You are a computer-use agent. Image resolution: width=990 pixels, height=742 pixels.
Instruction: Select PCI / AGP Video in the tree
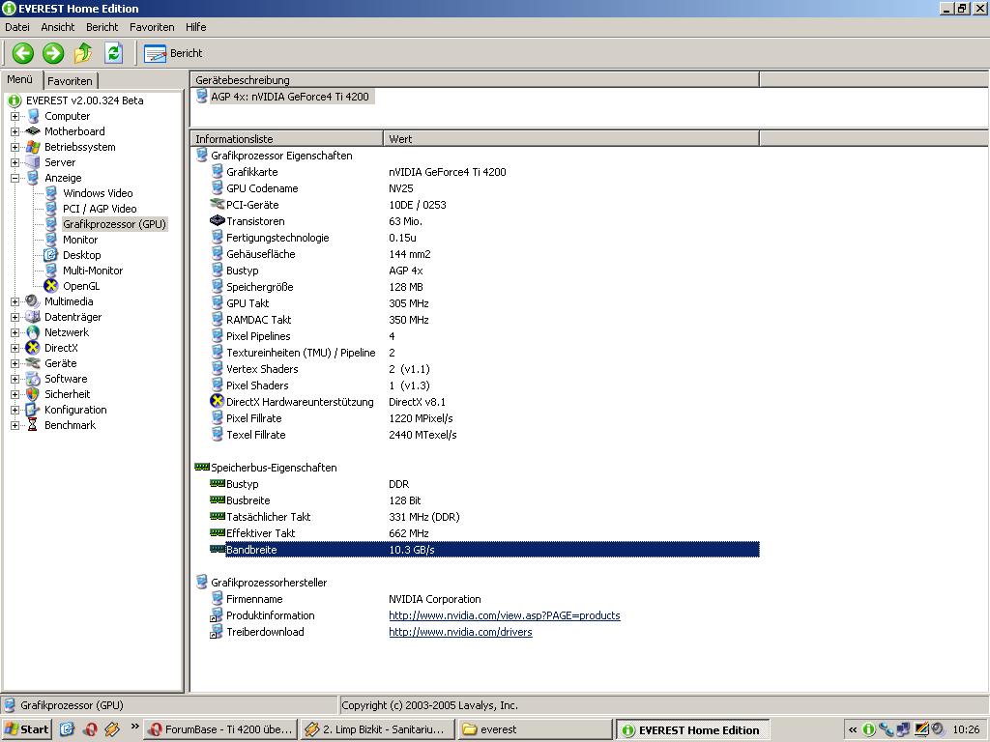click(100, 209)
